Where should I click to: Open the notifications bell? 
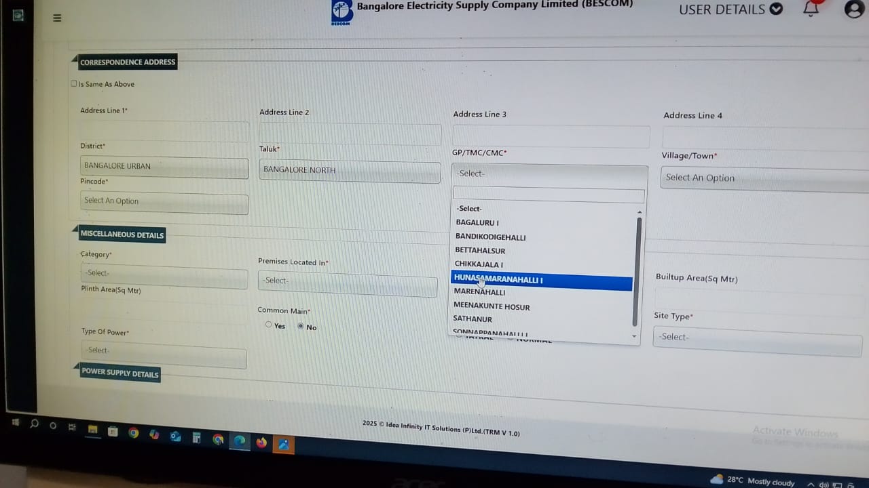(811, 8)
